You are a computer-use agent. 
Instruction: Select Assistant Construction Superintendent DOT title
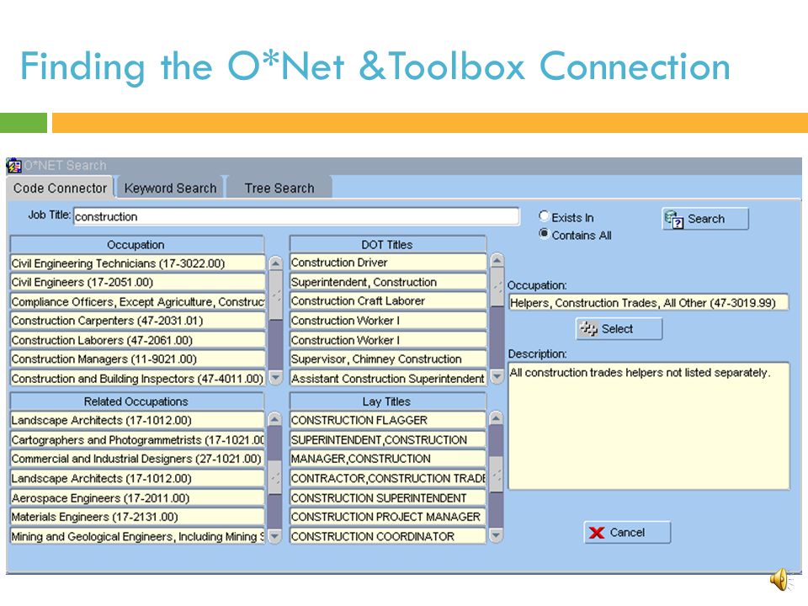point(388,378)
